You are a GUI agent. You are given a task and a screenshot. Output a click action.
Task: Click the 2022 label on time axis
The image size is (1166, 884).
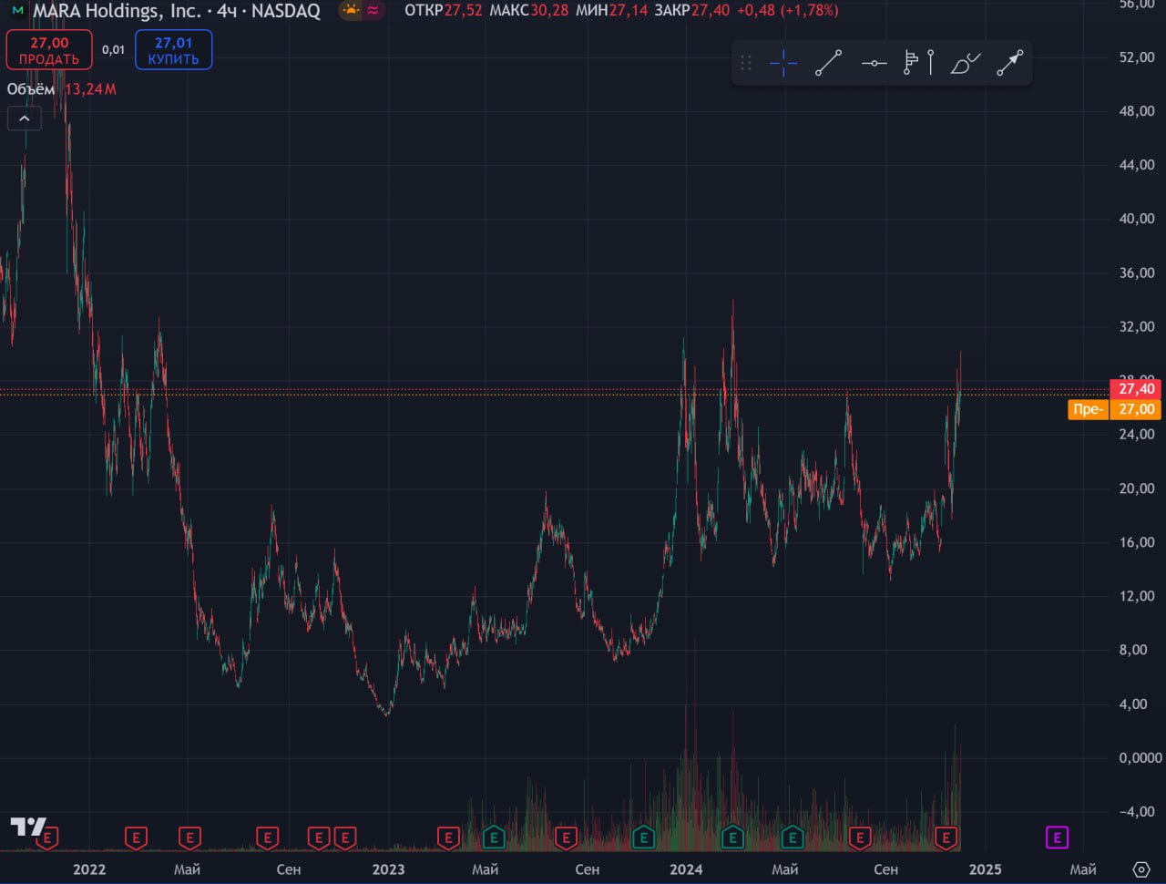click(89, 869)
